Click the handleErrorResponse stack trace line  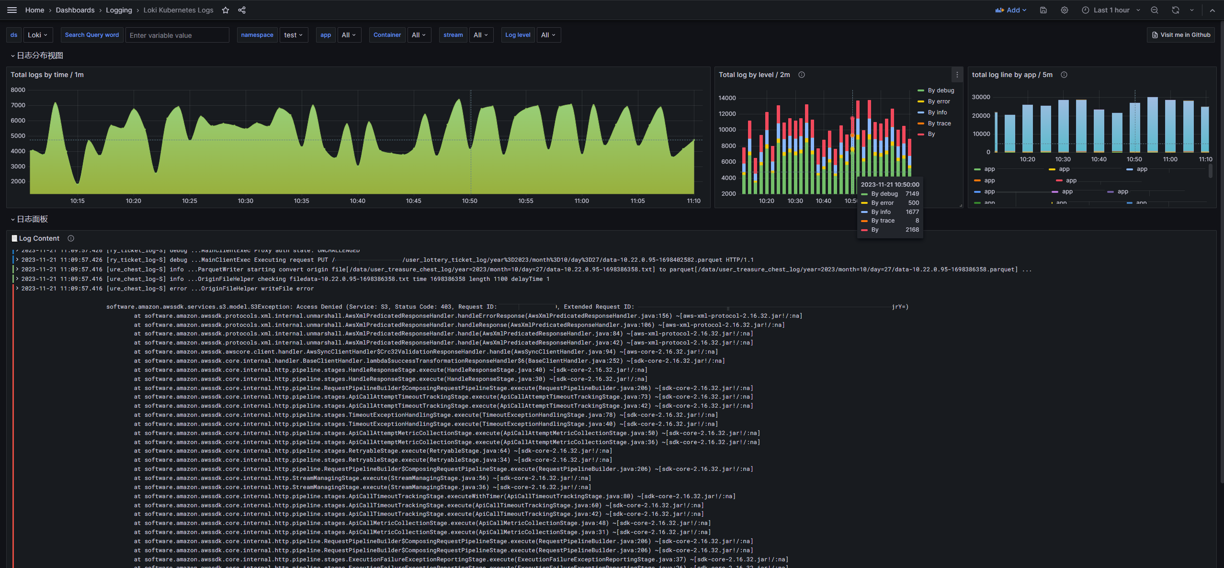pos(468,316)
